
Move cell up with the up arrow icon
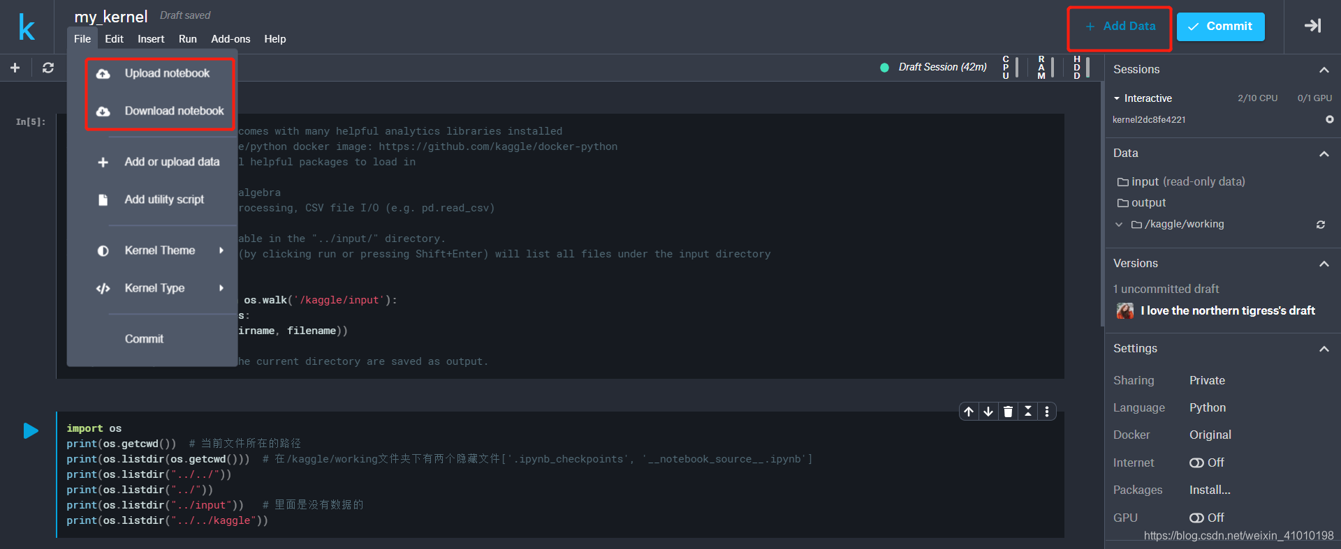pyautogui.click(x=969, y=412)
